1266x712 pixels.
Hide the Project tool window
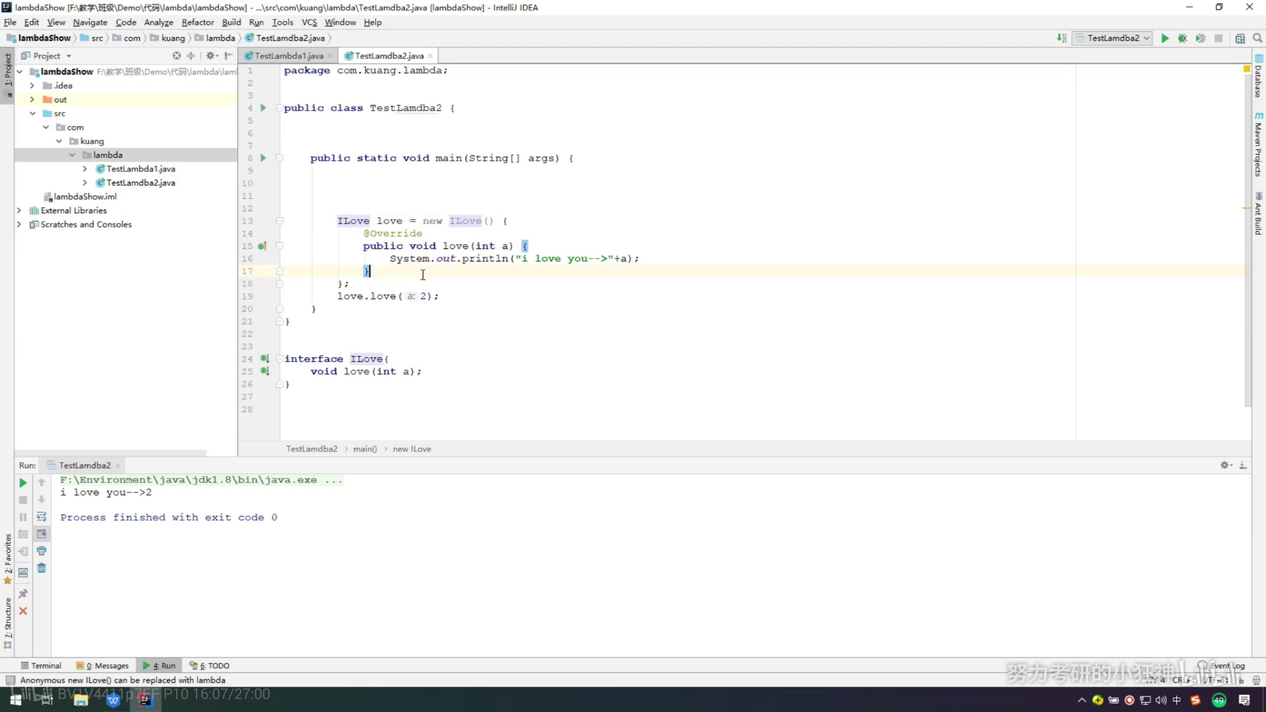click(229, 56)
